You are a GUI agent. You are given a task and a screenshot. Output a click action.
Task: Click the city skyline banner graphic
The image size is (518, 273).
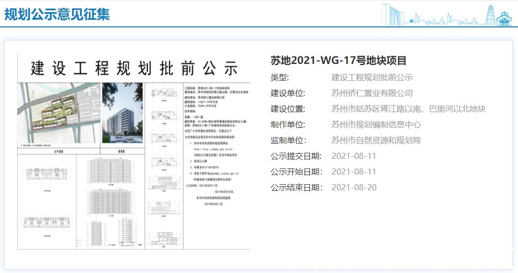click(446, 15)
